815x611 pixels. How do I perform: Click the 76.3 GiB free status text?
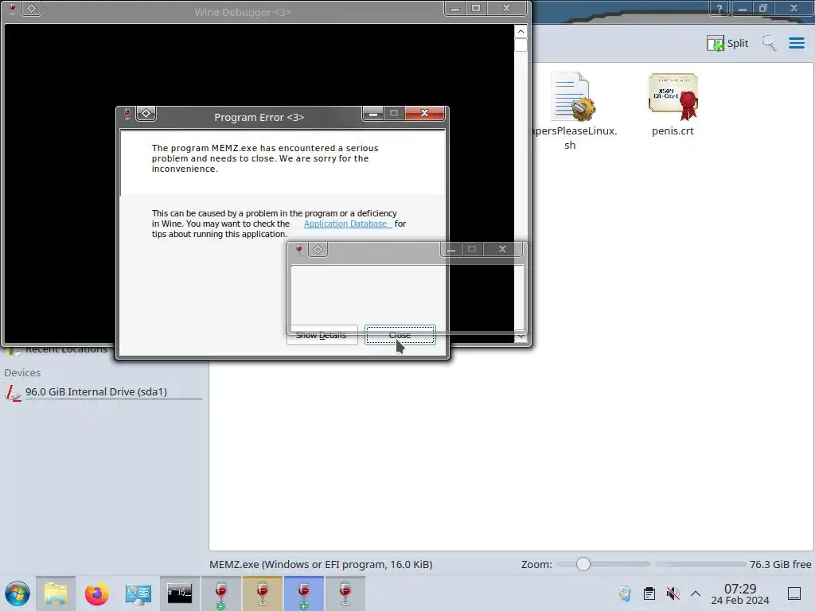coord(780,564)
